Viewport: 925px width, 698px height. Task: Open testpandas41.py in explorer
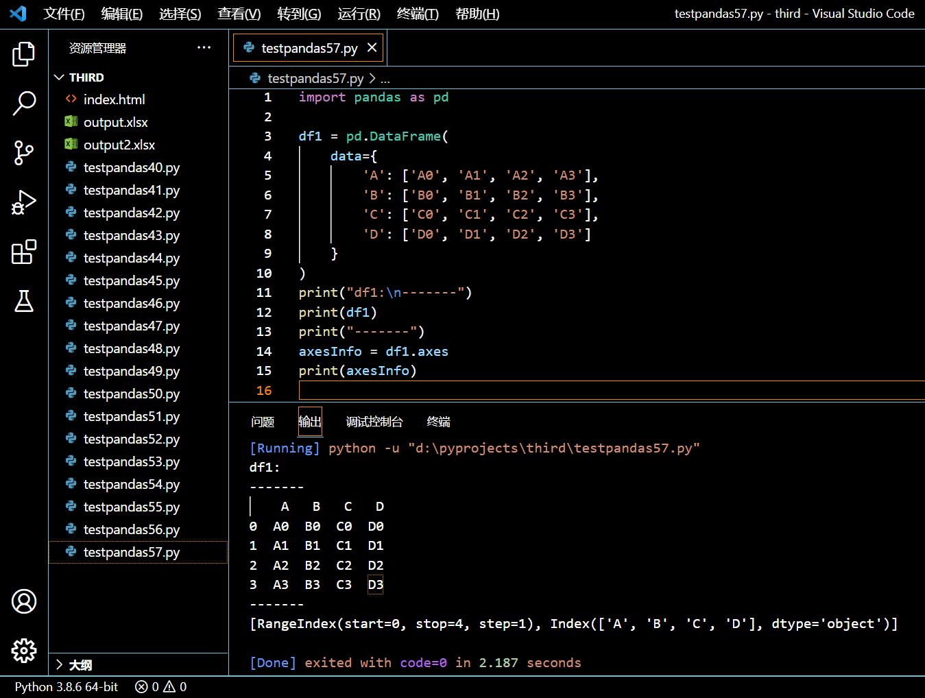click(139, 190)
